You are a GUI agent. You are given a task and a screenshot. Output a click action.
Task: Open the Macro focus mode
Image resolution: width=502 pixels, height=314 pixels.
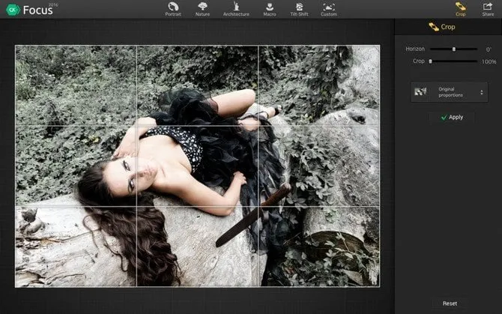coord(269,7)
